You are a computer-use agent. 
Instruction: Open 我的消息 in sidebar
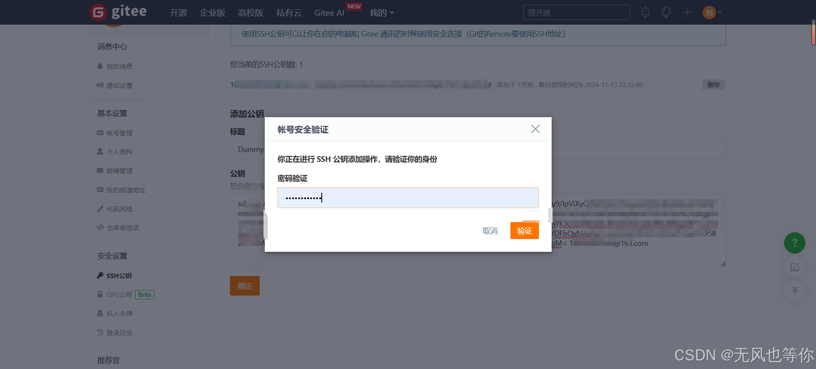click(x=115, y=66)
